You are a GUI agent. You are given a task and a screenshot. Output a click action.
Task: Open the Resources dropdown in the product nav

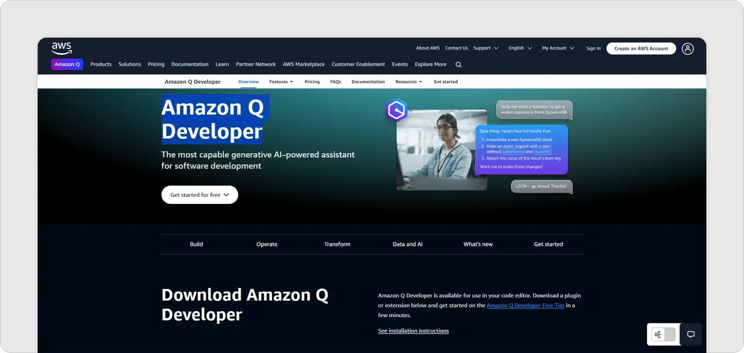coord(408,82)
